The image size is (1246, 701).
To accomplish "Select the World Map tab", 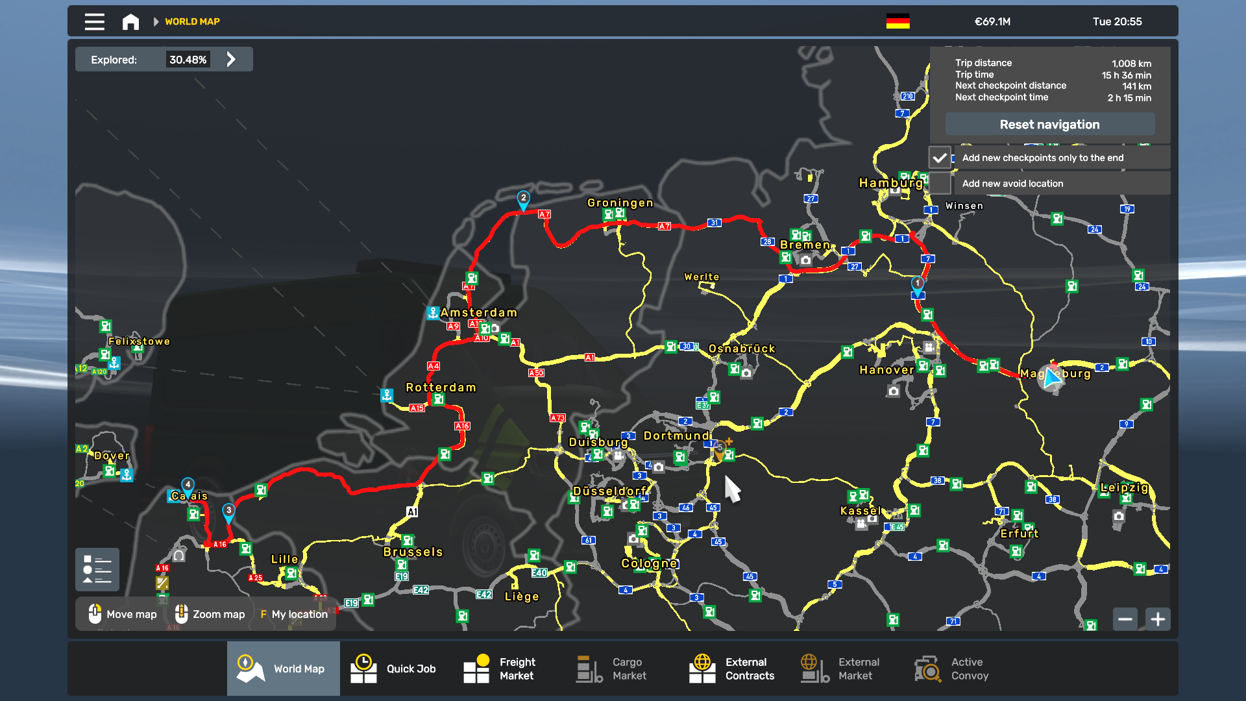I will click(x=283, y=669).
